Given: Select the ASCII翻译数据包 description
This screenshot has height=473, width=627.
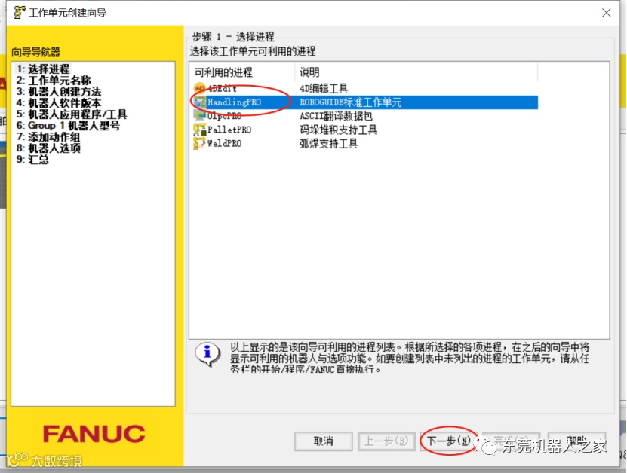Looking at the screenshot, I should point(336,116).
